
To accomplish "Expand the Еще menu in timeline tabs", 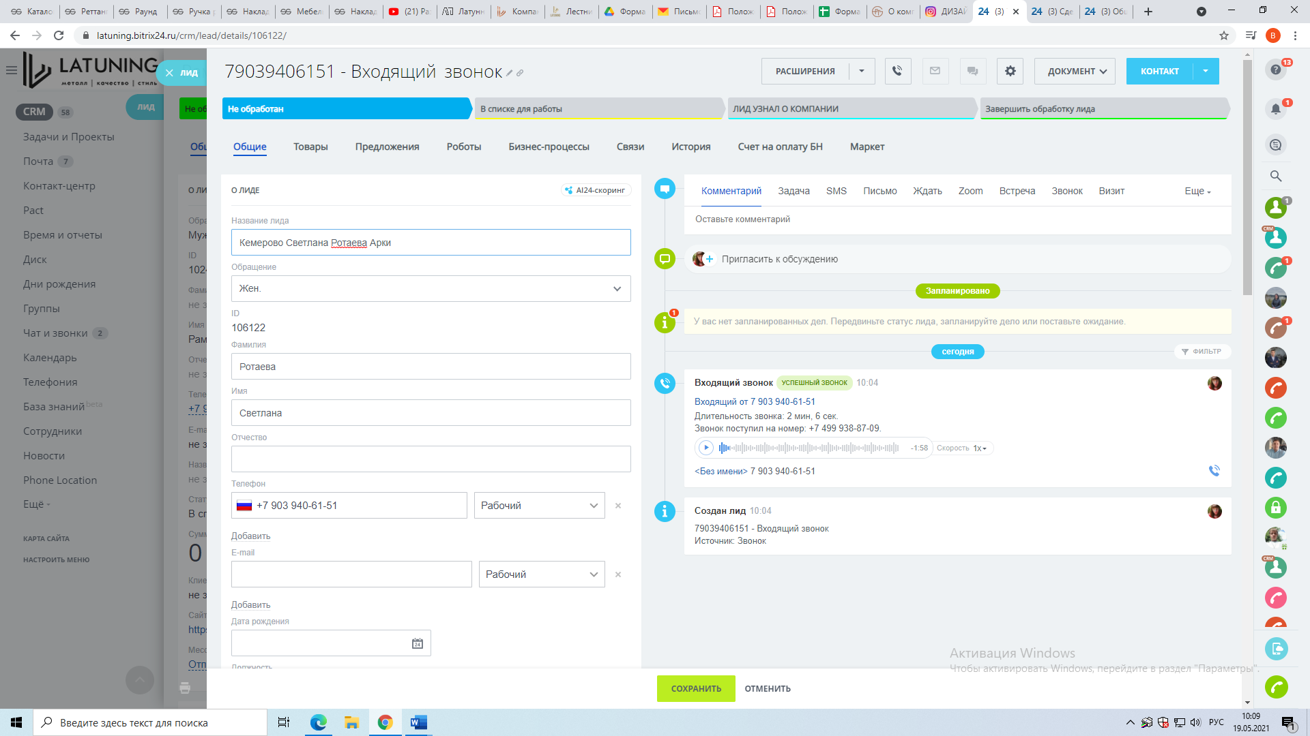I will pos(1197,191).
